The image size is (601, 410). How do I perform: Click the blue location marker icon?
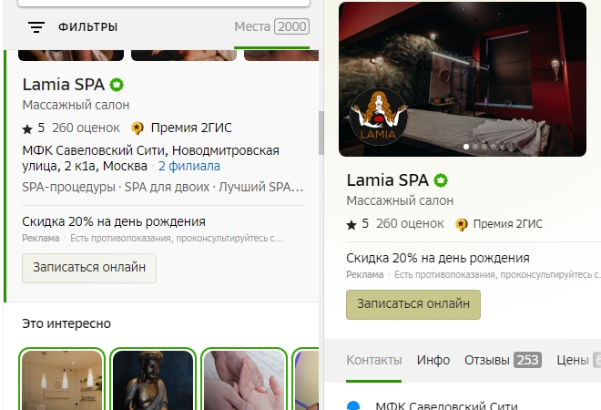353,405
